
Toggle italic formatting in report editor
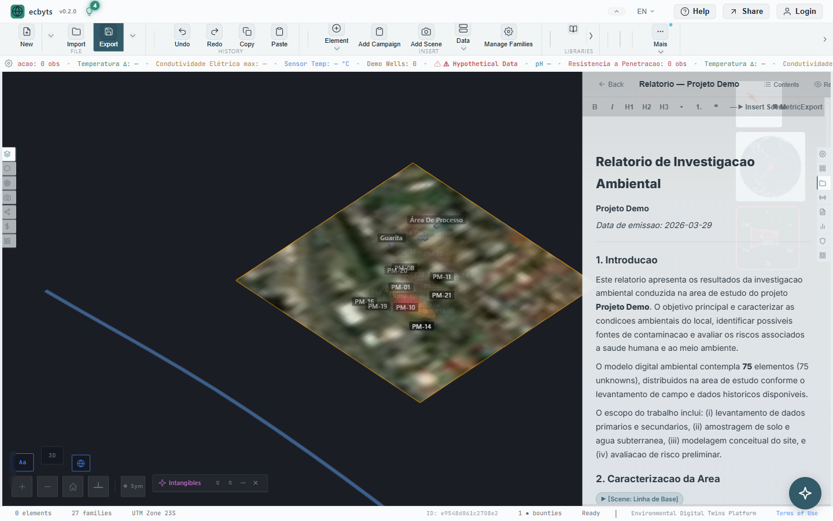click(612, 107)
